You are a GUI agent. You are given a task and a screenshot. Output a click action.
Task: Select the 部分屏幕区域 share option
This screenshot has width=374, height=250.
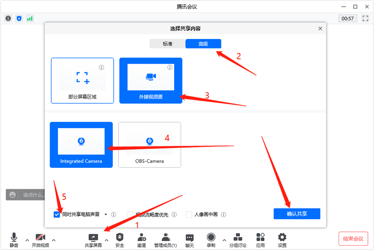click(82, 80)
